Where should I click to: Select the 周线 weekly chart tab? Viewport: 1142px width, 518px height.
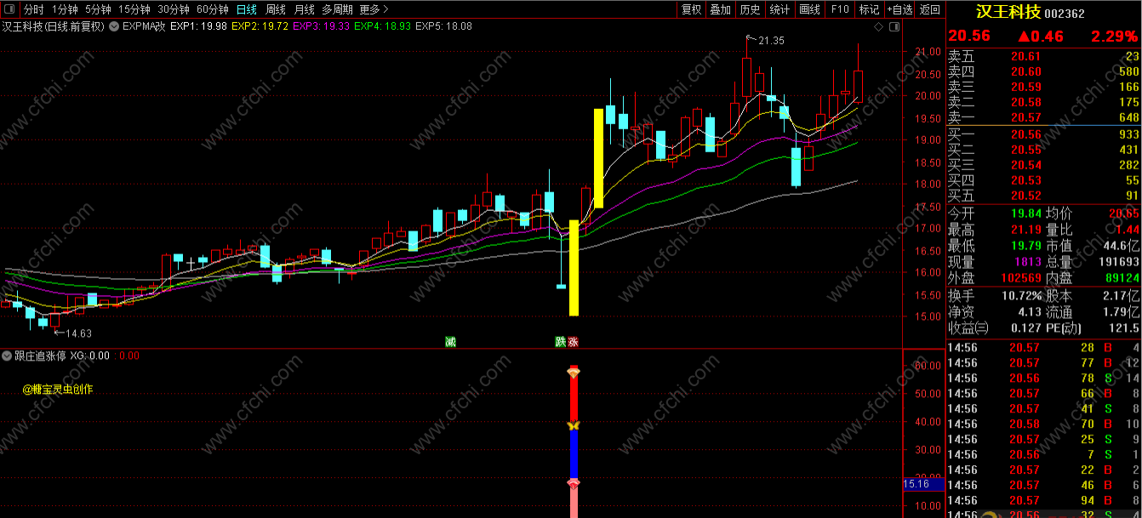tap(276, 9)
